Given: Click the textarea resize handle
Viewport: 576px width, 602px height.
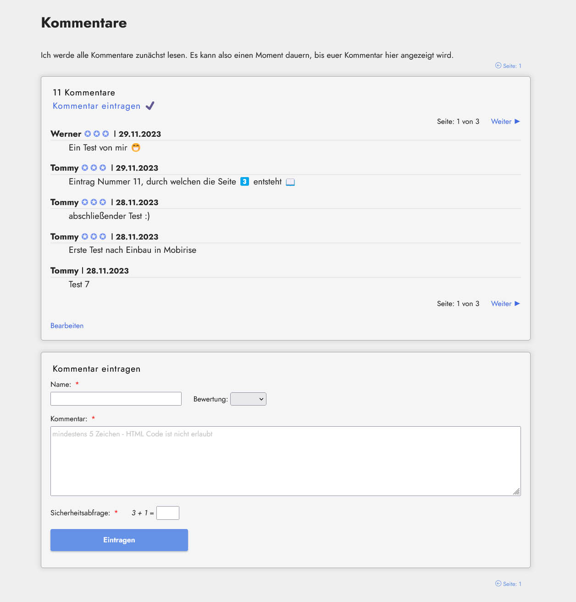Looking at the screenshot, I should coord(516,491).
